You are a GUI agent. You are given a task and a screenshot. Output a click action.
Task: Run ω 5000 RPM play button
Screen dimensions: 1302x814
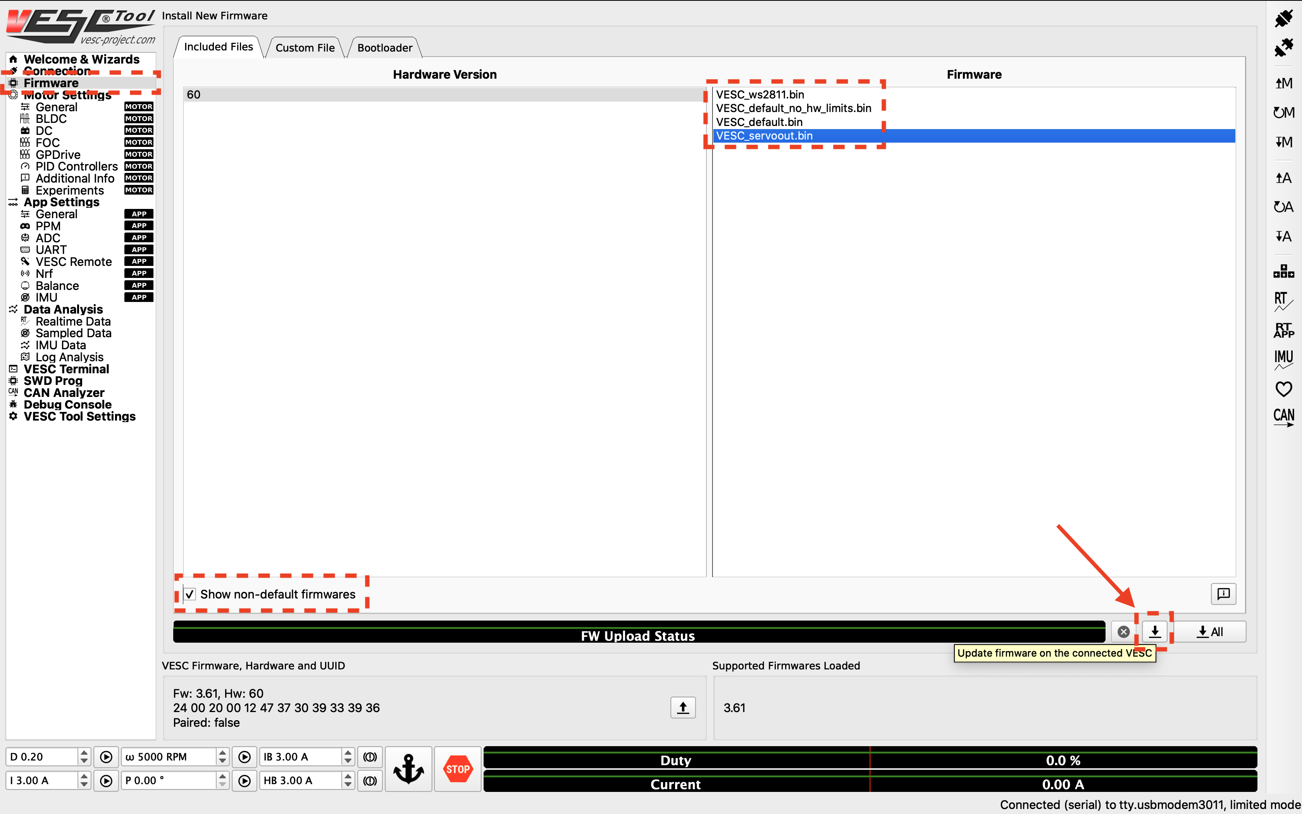(244, 757)
